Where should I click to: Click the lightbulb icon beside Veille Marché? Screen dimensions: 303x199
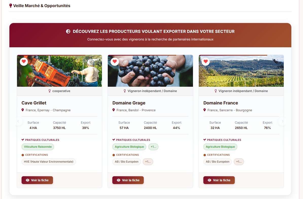point(11,6)
